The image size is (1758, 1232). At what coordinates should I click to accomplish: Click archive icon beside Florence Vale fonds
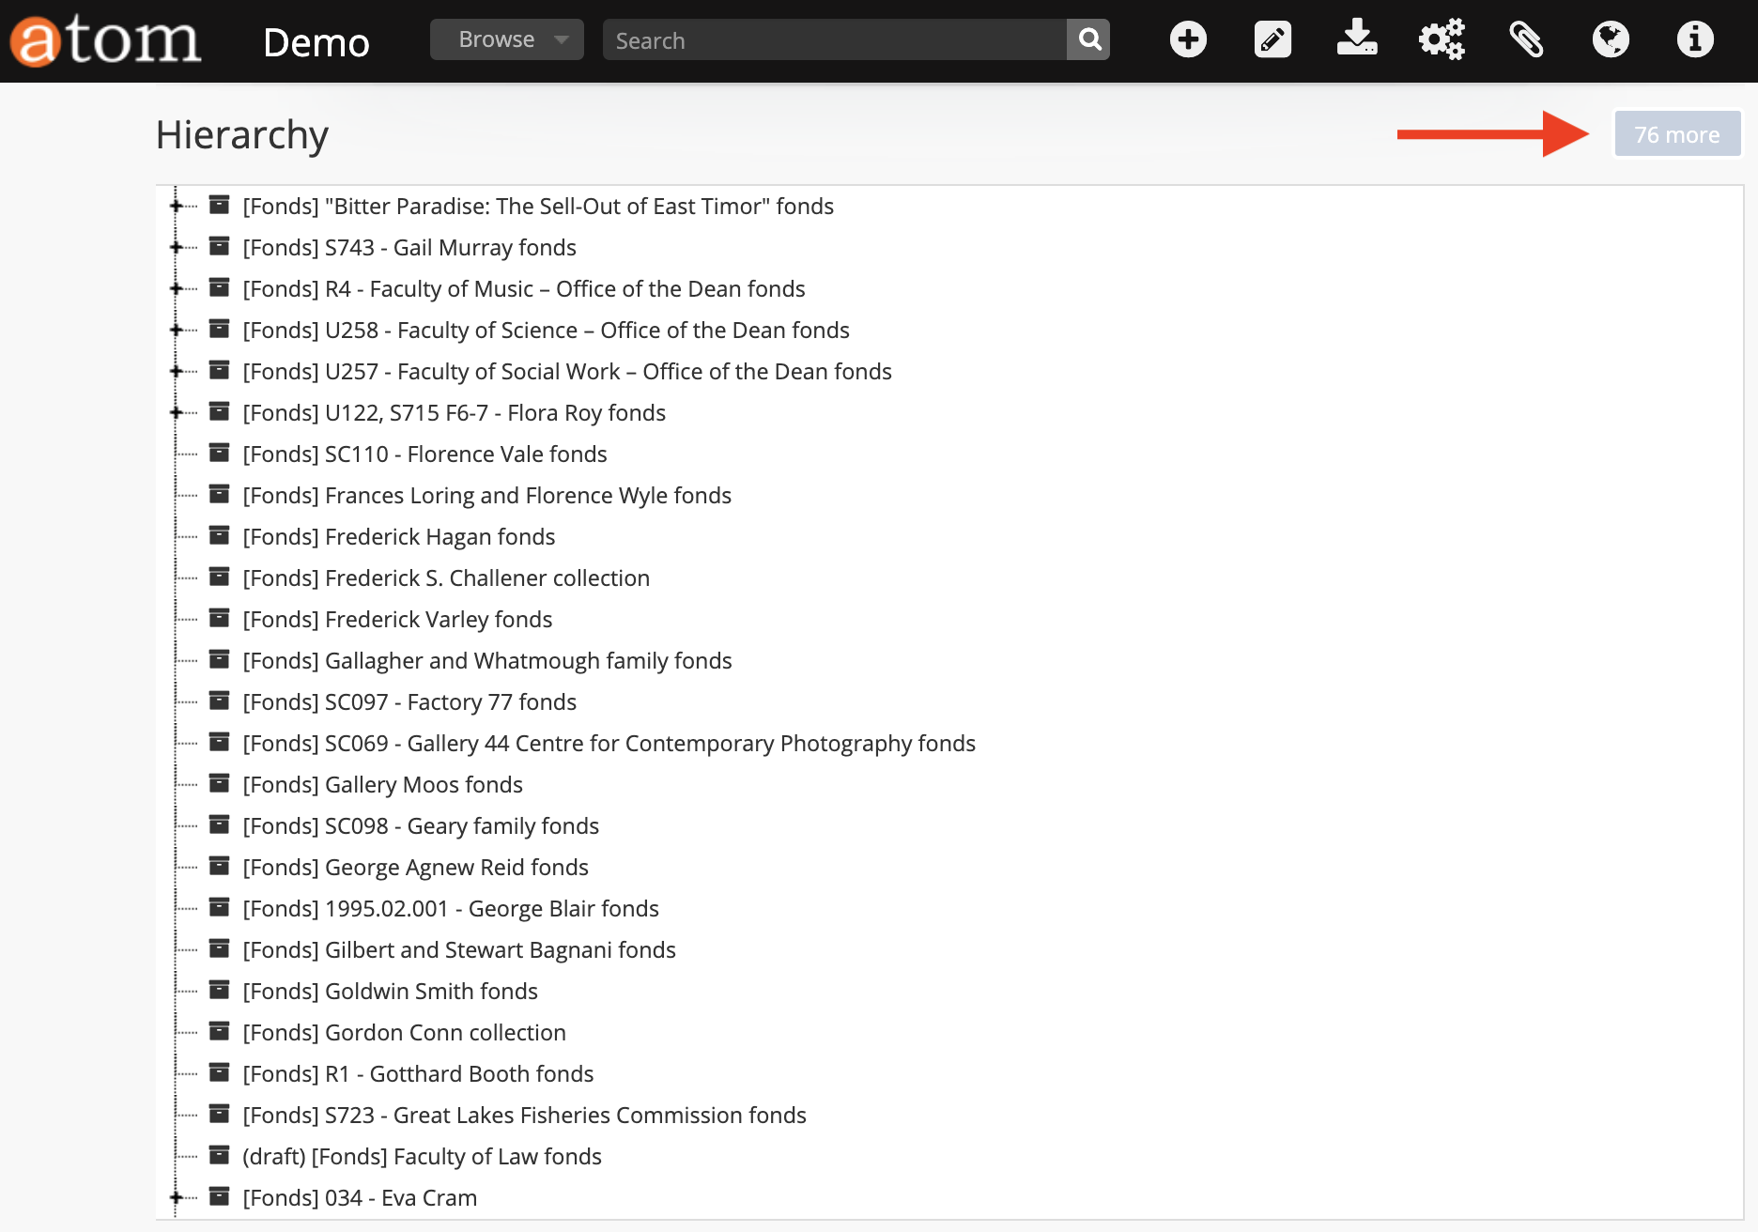click(x=219, y=453)
